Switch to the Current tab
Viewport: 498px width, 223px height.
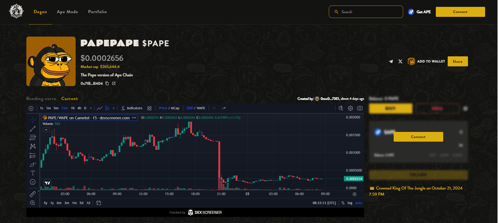click(70, 99)
